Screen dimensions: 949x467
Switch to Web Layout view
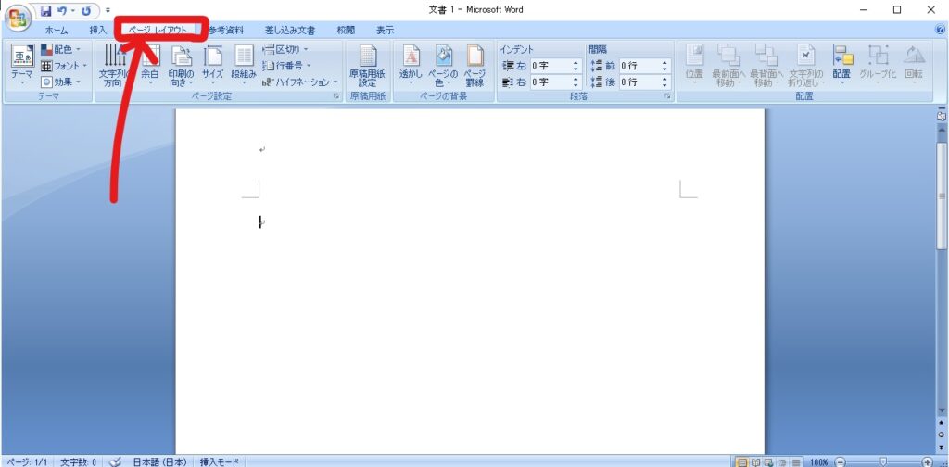tap(768, 462)
